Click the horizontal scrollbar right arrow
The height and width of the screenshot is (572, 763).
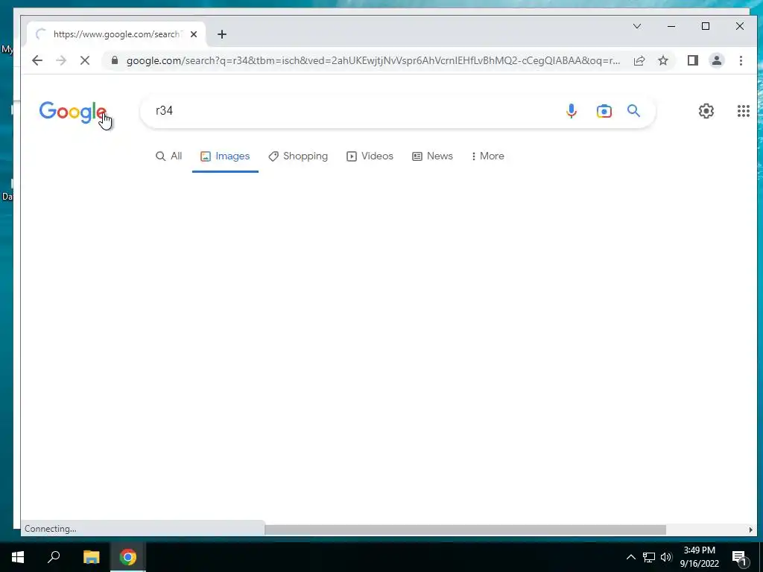(750, 530)
